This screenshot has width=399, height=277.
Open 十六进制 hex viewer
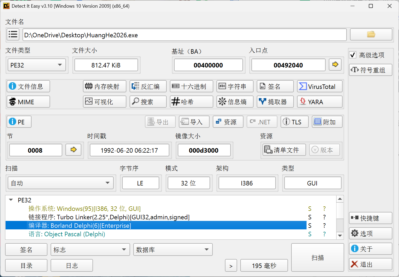click(x=192, y=86)
